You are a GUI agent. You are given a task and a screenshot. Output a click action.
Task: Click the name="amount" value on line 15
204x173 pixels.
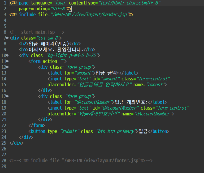tap(155, 85)
